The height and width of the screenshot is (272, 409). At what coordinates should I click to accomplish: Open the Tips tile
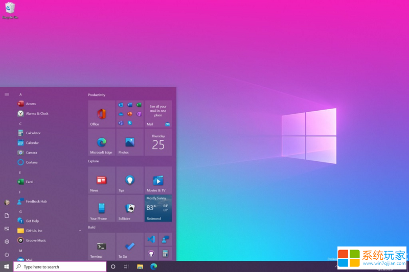click(x=130, y=180)
